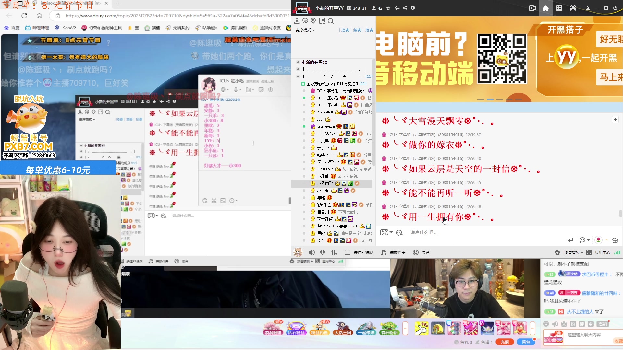The image size is (623, 350).
Task: Open a new browser tab
Action: [x=119, y=3]
